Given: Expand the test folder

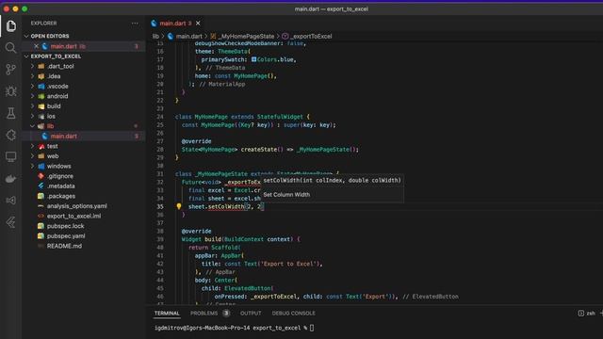Looking at the screenshot, I should (32, 146).
